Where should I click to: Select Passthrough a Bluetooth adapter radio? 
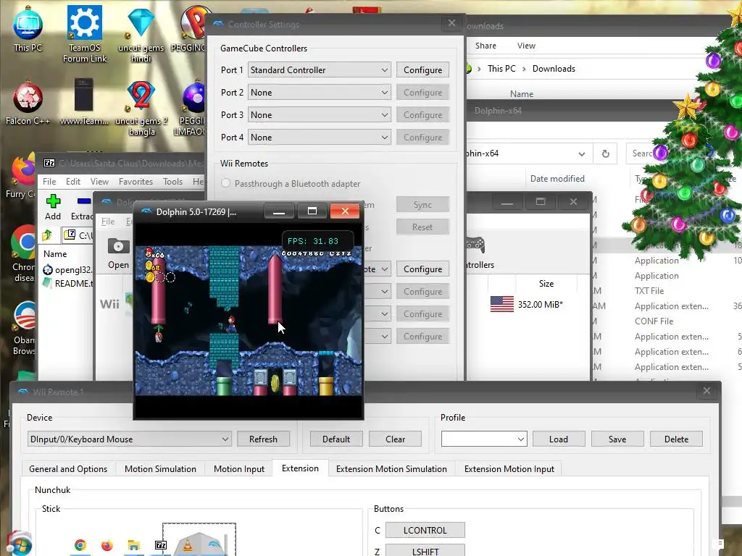click(x=226, y=183)
